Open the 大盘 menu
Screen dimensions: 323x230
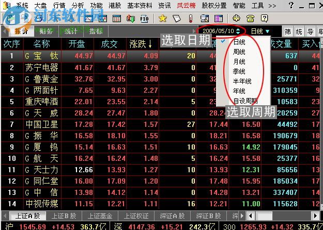[40, 5]
